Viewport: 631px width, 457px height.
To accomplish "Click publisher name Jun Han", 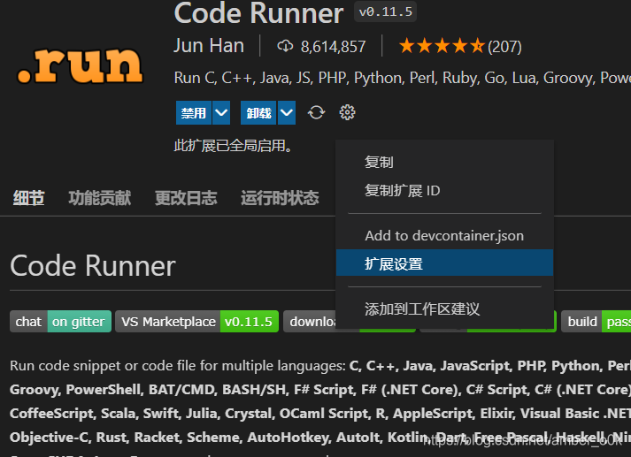I will click(x=209, y=46).
